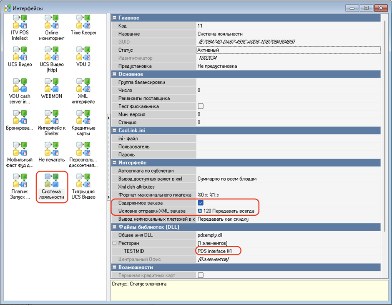Click the Название field value
This screenshot has height=305, width=392.
(x=288, y=34)
